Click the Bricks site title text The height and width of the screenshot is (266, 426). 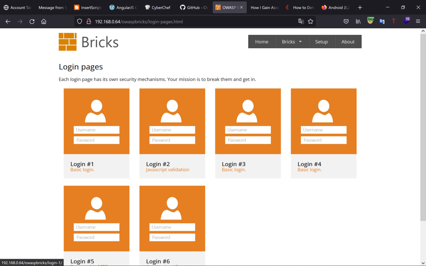coord(100,42)
